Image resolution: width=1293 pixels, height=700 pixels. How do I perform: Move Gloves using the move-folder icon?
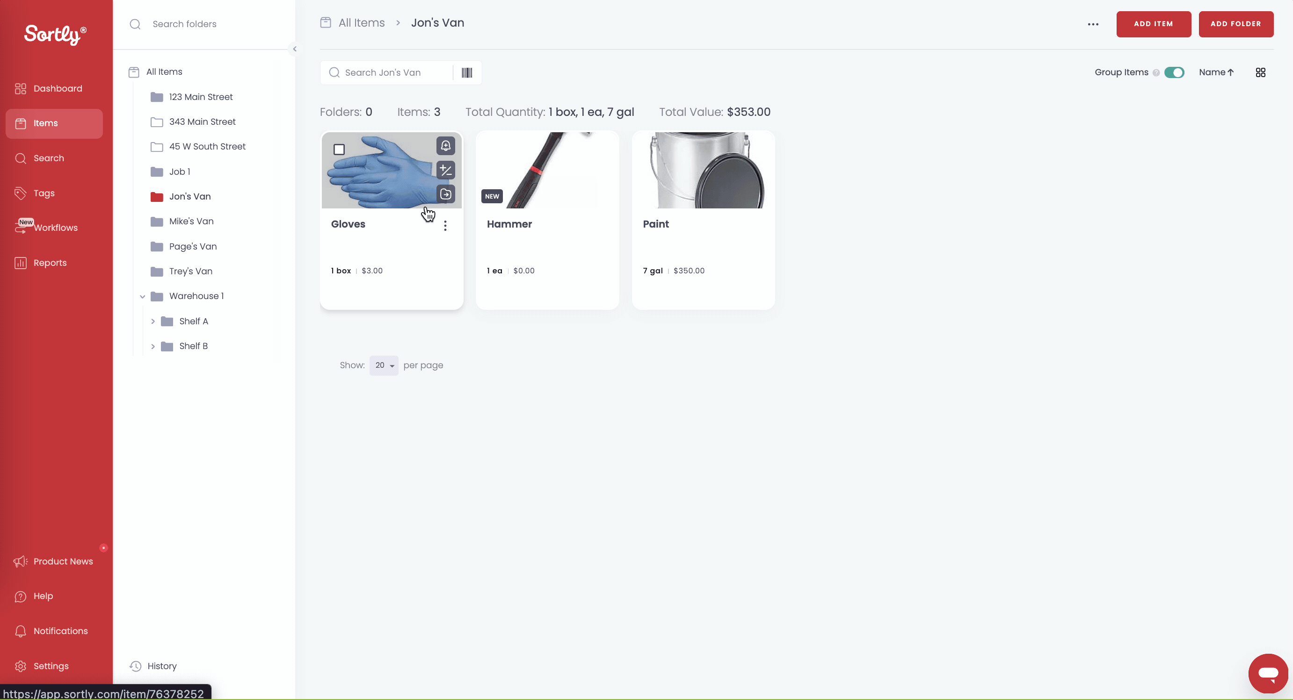pyautogui.click(x=446, y=194)
